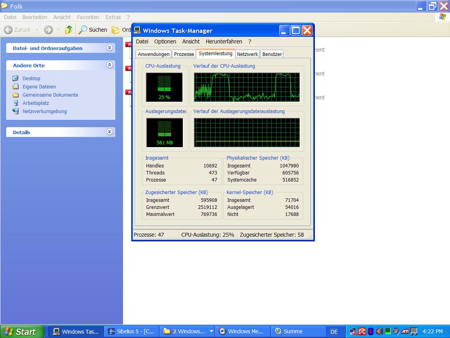Click the Desktop icon under Andere Orte
The width and height of the screenshot is (450, 338).
click(16, 78)
